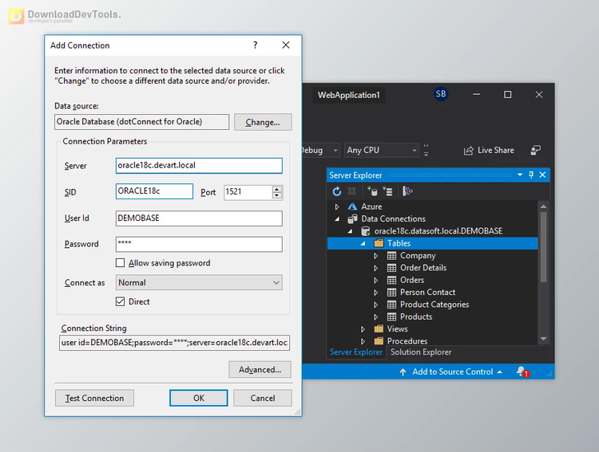
Task: Click the User Id input field
Action: (x=199, y=218)
